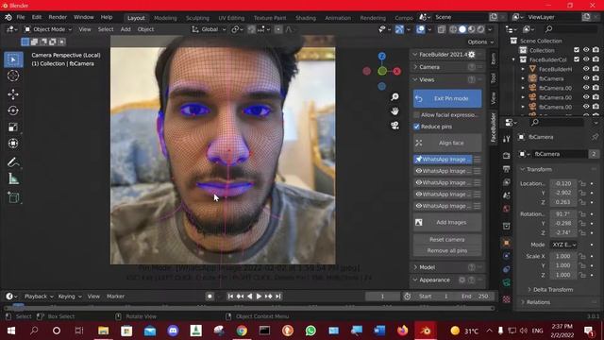Screen dimensions: 604x340
Task: Select the Transform tool
Action: [13, 144]
